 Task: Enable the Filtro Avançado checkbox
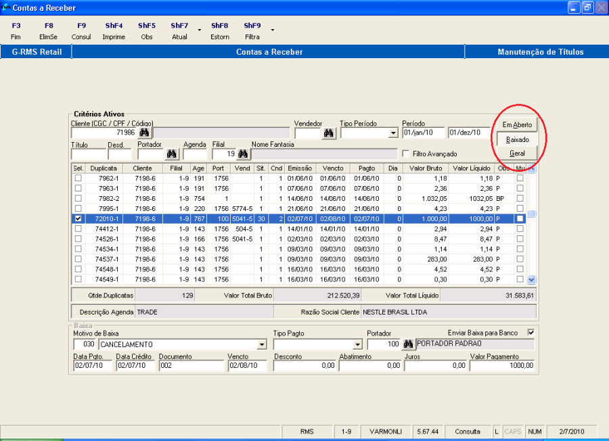[406, 154]
